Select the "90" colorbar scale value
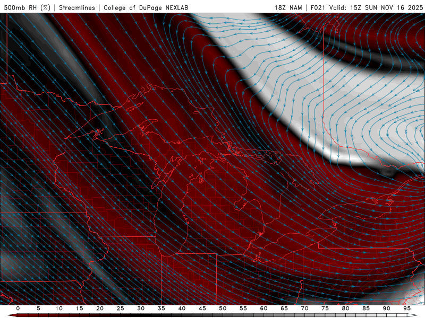425x318 pixels. (x=387, y=308)
